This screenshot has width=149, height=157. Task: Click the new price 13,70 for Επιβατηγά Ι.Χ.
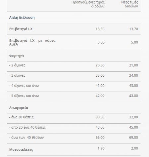point(133,29)
